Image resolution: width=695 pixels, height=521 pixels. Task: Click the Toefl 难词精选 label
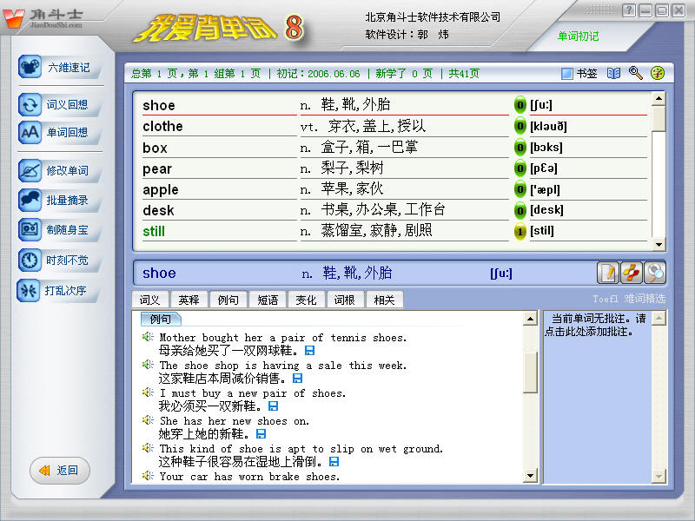629,299
